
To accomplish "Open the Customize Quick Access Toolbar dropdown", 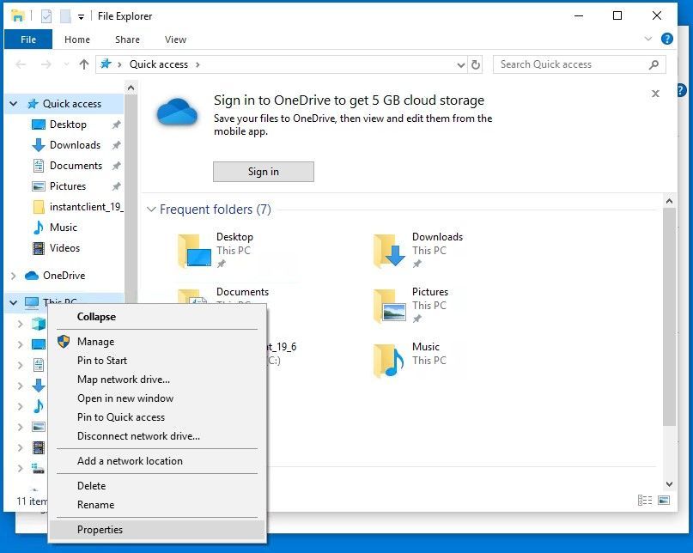I will click(81, 17).
